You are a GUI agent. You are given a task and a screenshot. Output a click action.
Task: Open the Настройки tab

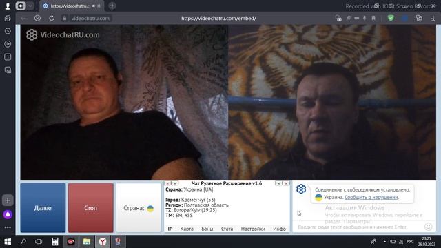[253, 229]
